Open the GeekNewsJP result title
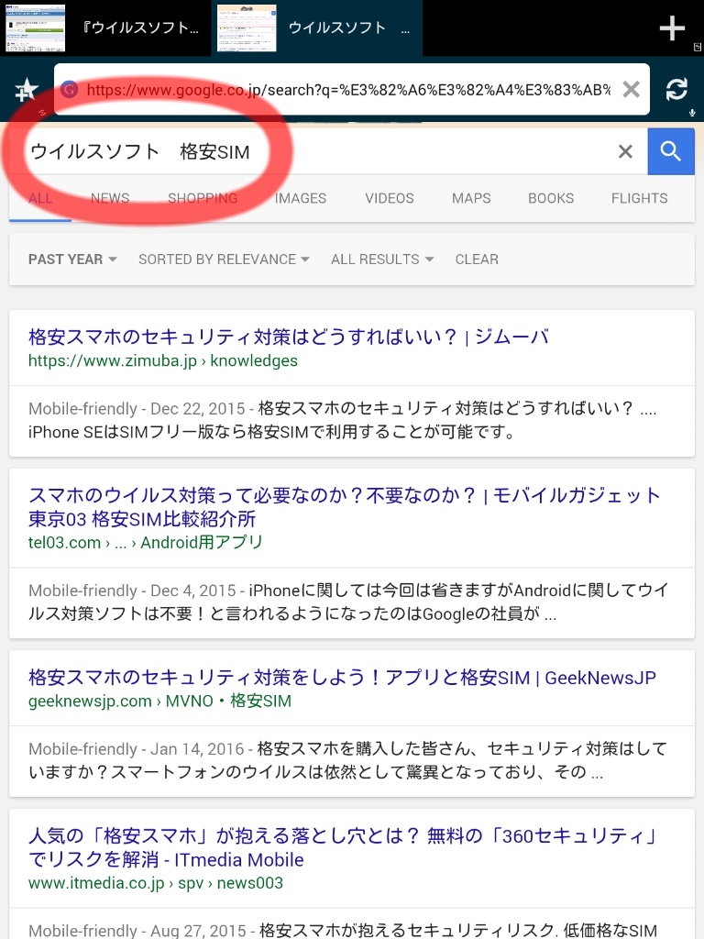The image size is (704, 939). click(342, 678)
